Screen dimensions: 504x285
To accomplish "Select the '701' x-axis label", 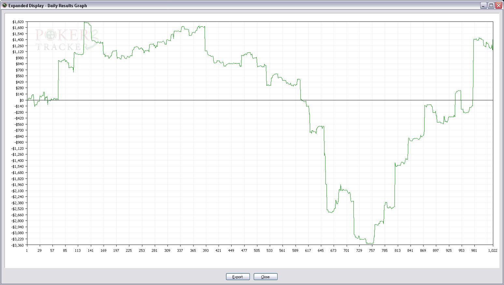I will (x=346, y=250).
